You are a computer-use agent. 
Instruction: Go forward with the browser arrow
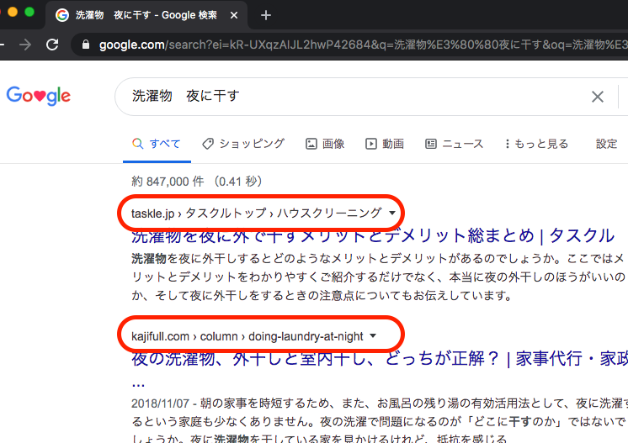24,45
